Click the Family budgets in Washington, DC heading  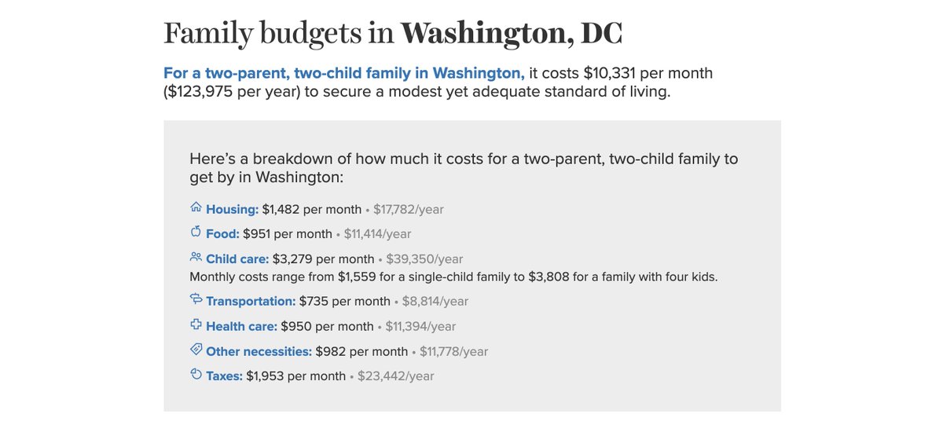392,34
